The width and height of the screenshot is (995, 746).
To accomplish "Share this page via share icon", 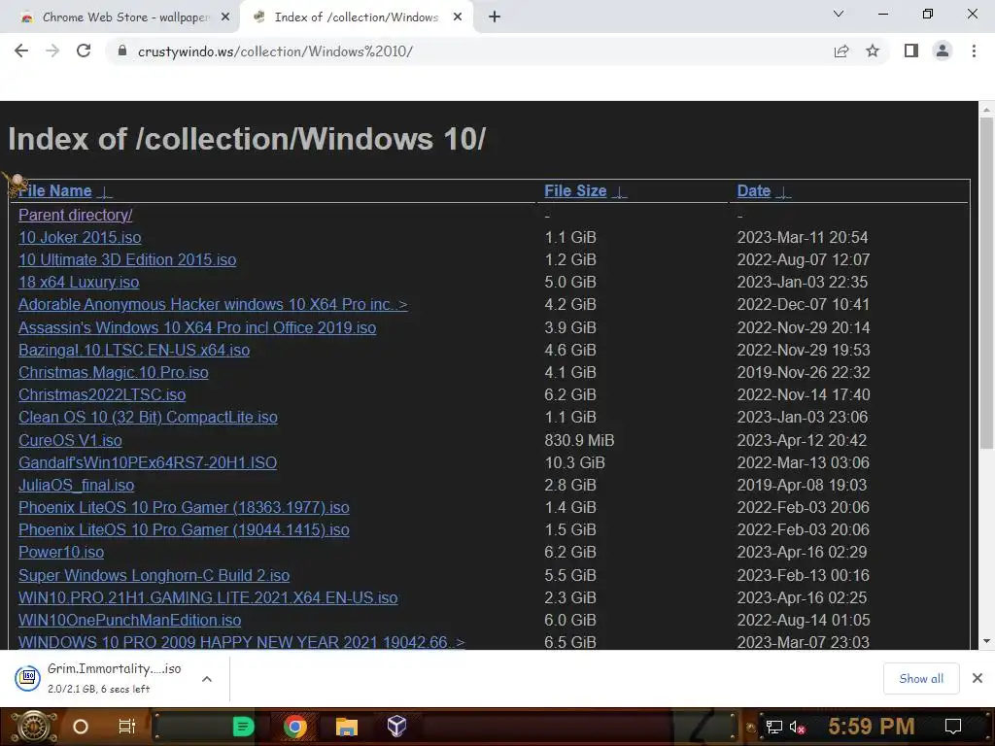I will pos(841,51).
